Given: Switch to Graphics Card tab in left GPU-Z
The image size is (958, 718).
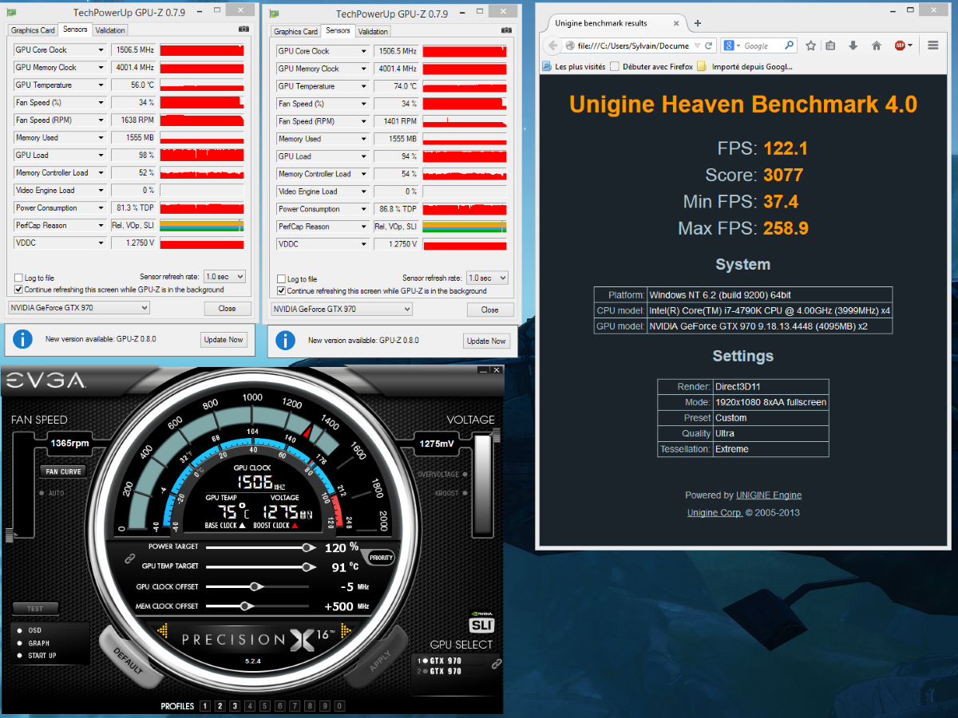Looking at the screenshot, I should 33,30.
